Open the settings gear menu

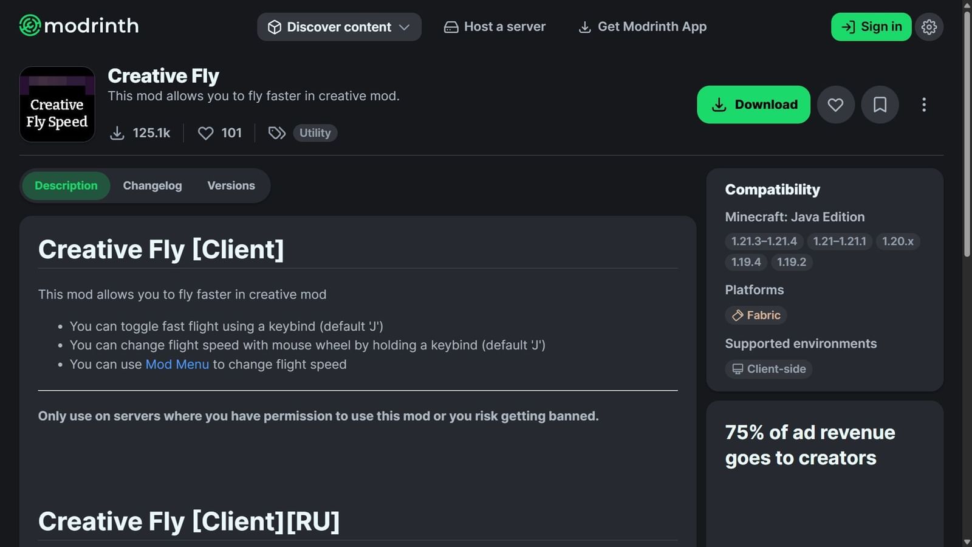[x=929, y=27]
